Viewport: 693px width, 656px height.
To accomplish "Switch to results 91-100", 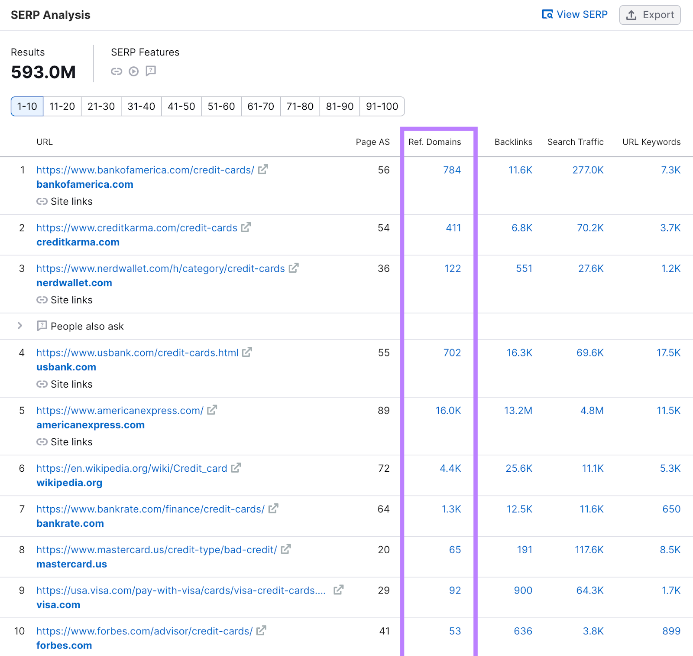I will pyautogui.click(x=382, y=106).
